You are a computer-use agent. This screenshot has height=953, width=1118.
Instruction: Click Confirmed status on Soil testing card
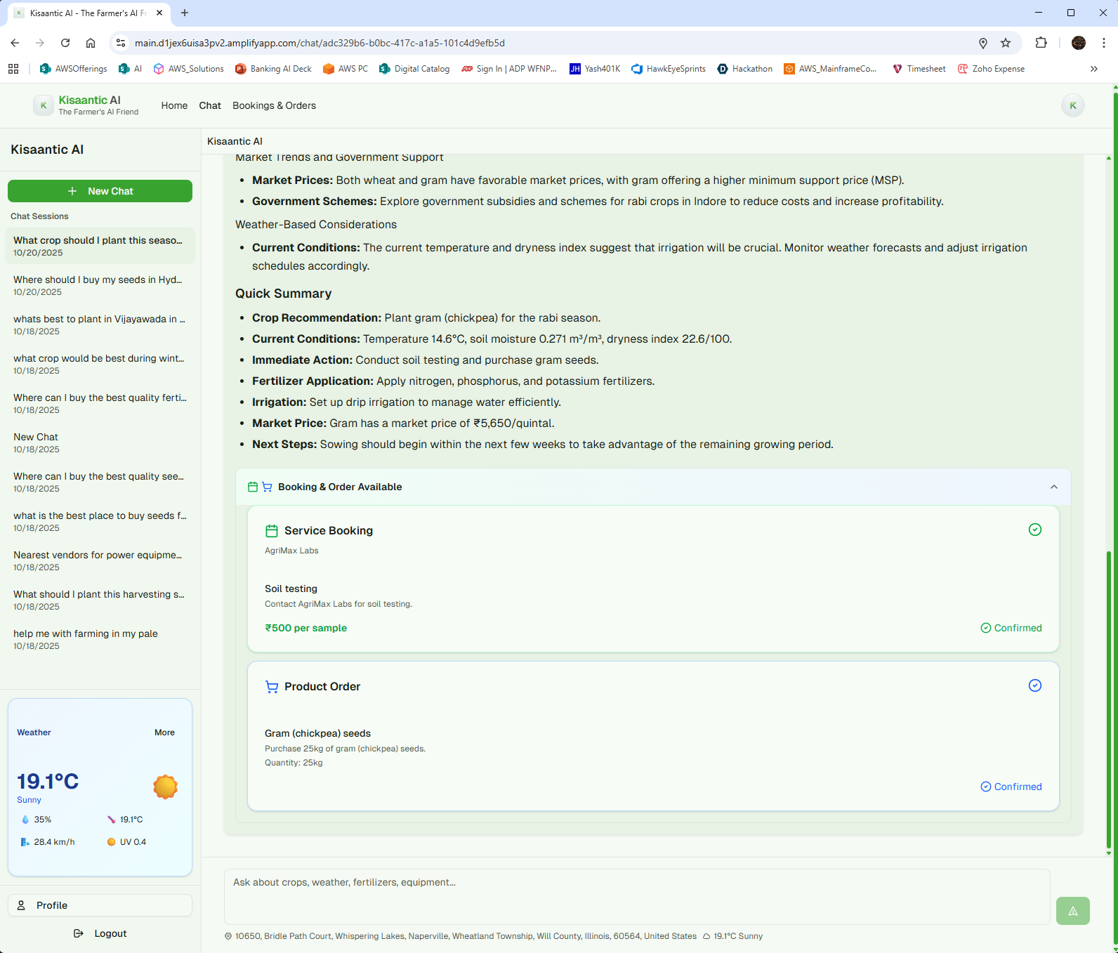1011,628
